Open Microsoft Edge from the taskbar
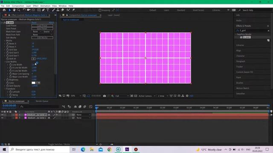 click(83, 149)
